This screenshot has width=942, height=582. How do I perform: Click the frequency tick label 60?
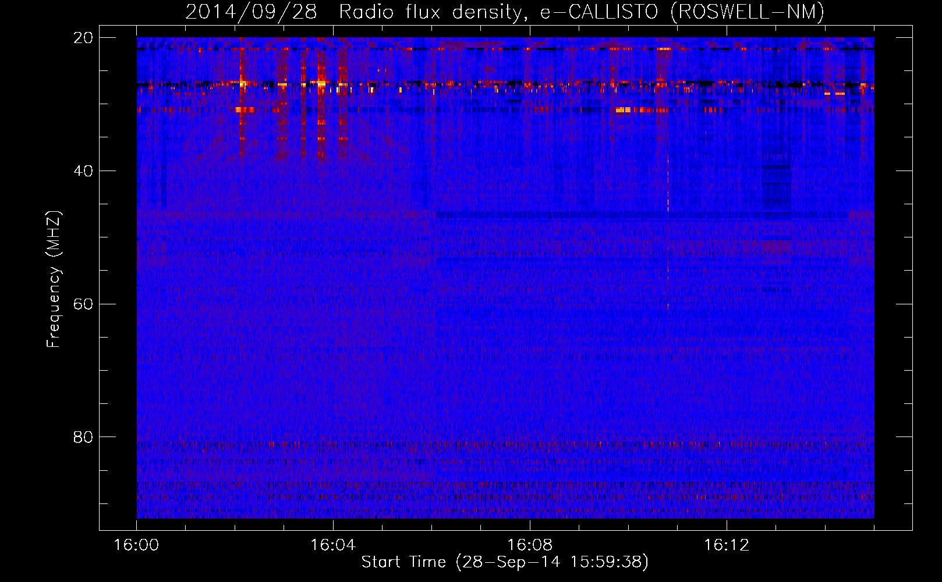click(83, 304)
